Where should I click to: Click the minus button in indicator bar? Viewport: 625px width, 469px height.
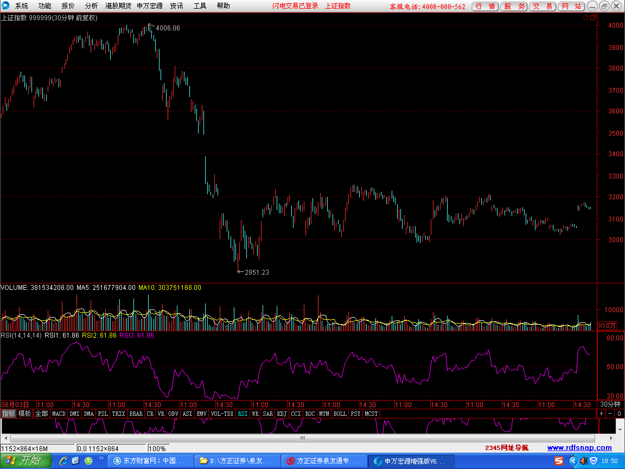tap(610, 414)
